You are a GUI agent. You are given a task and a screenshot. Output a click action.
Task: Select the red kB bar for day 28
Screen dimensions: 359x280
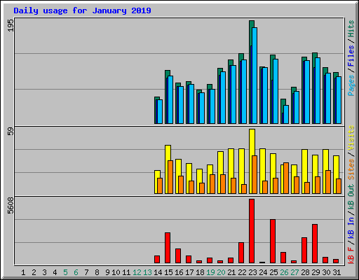click(x=304, y=251)
